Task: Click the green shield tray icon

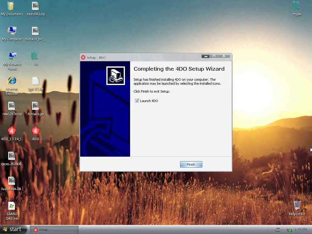Action: (x=289, y=230)
